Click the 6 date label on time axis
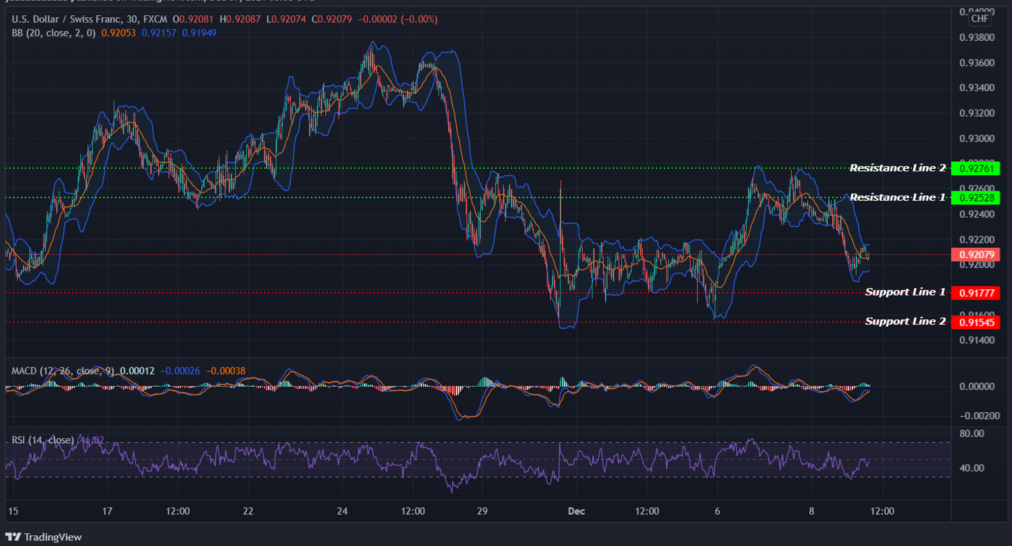This screenshot has height=546, width=1012. [717, 511]
